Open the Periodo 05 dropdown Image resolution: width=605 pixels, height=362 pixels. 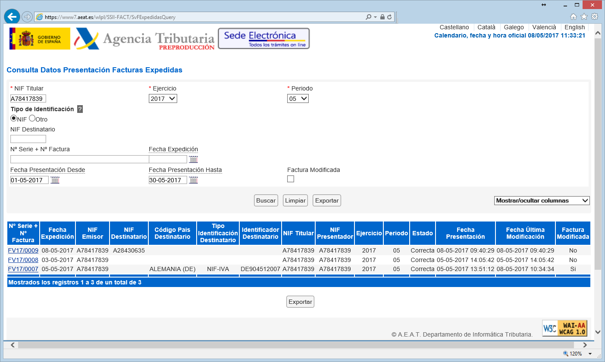(298, 99)
